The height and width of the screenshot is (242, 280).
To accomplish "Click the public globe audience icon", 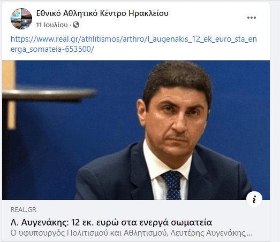I will (76, 25).
